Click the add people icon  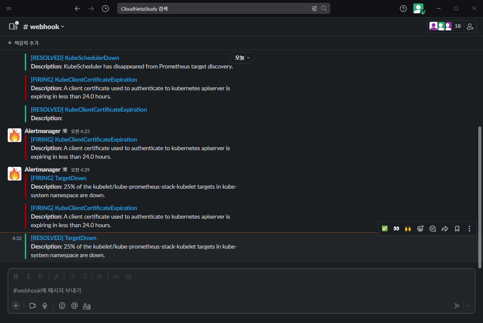coord(470,27)
